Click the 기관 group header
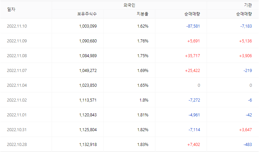259x153 pixels. (248, 5)
